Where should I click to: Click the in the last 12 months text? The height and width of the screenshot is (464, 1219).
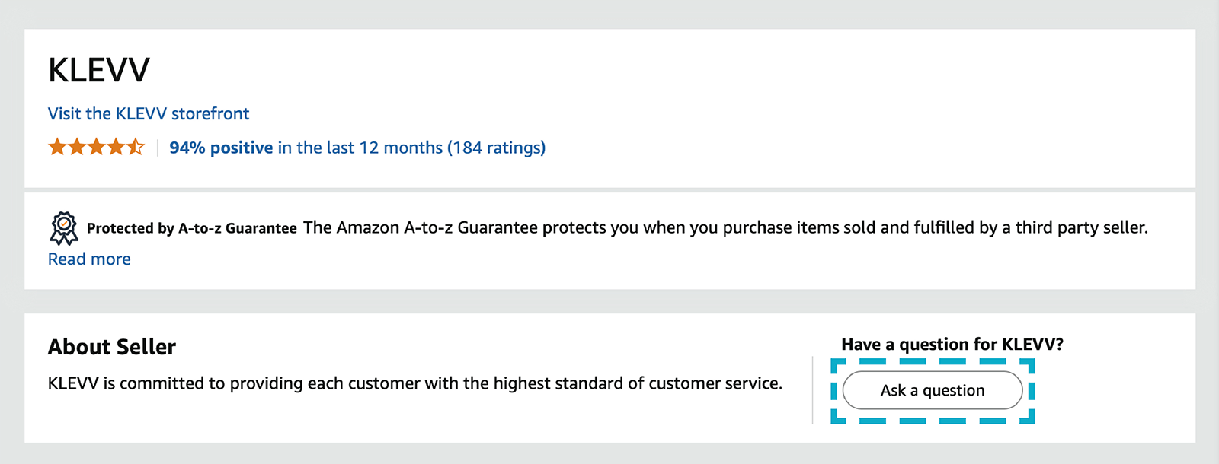[x=360, y=148]
